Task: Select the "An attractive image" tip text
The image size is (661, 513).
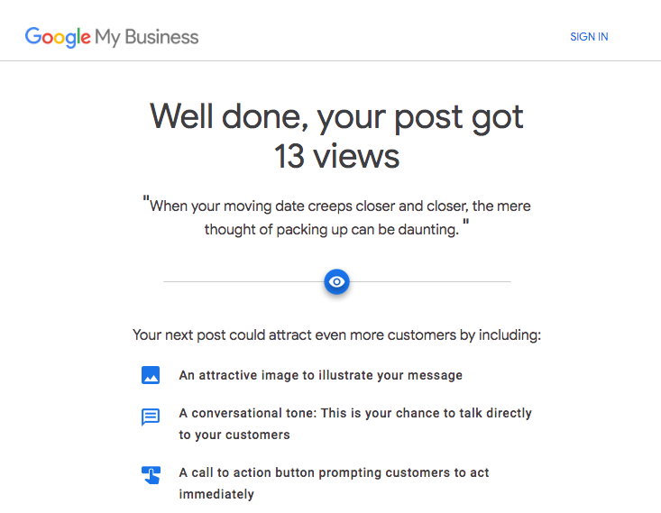Action: click(320, 375)
